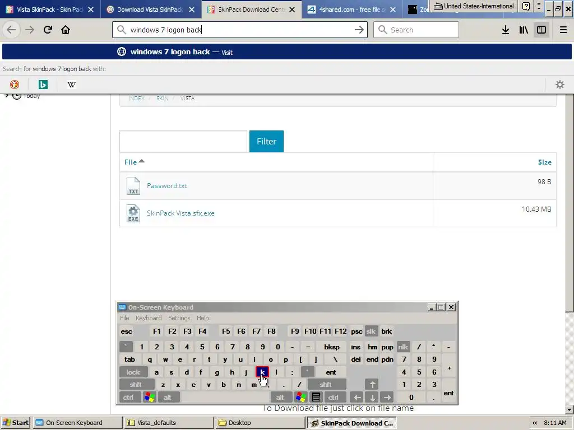Viewport: 574px width, 430px height.
Task: Open the On-Screen Keyboard Settings menu
Action: pyautogui.click(x=179, y=318)
